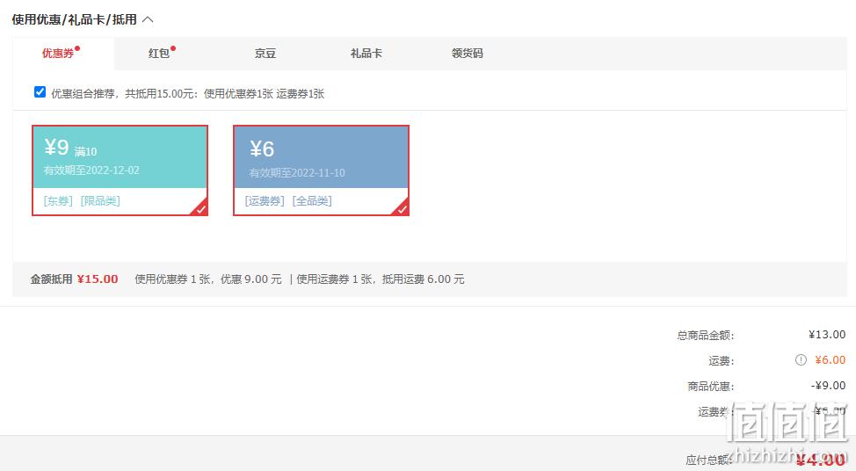Image resolution: width=856 pixels, height=471 pixels.
Task: Click the 运费 info icon
Action: pyautogui.click(x=801, y=359)
